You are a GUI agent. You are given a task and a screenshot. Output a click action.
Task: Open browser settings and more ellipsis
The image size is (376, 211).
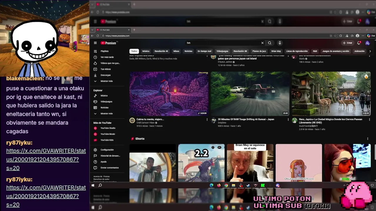click(363, 36)
